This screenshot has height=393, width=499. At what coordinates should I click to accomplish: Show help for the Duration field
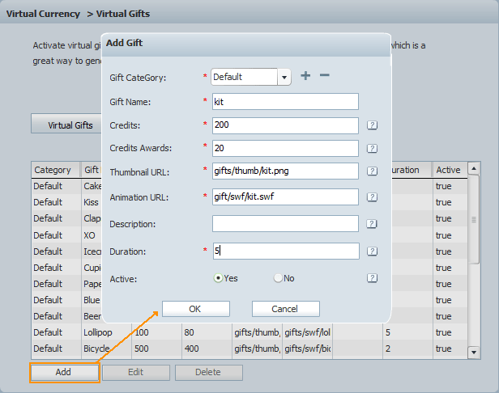click(x=372, y=251)
